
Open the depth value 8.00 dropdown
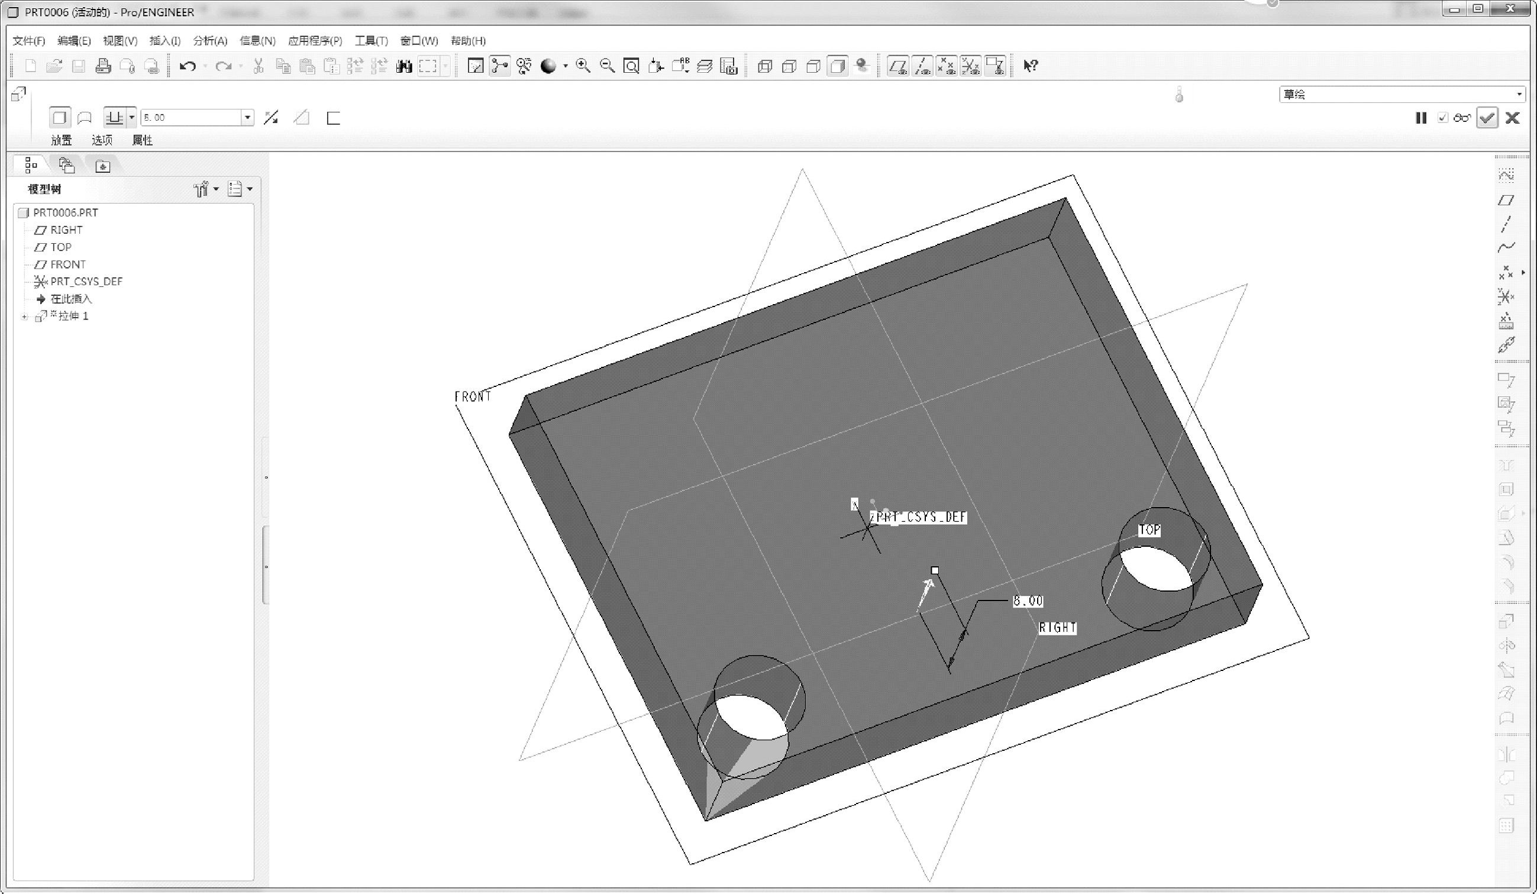pyautogui.click(x=247, y=118)
